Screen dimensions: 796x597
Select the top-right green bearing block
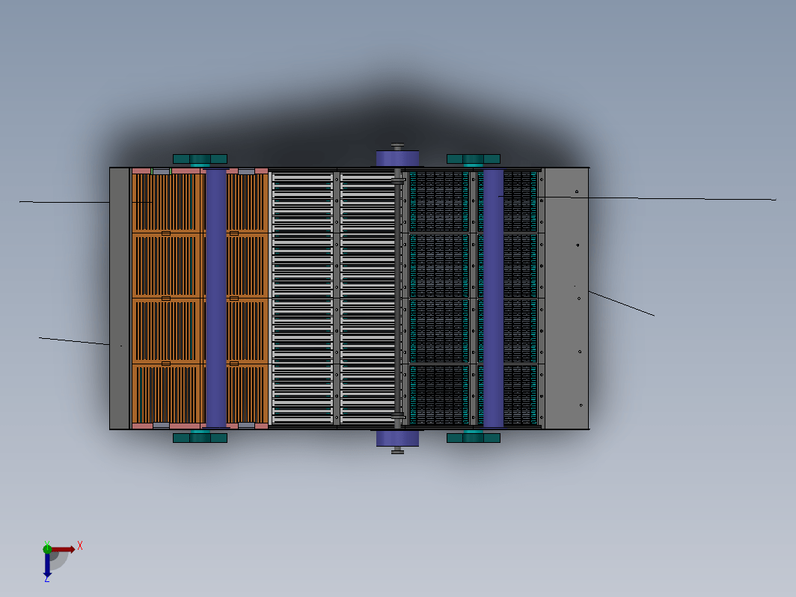[473, 159]
